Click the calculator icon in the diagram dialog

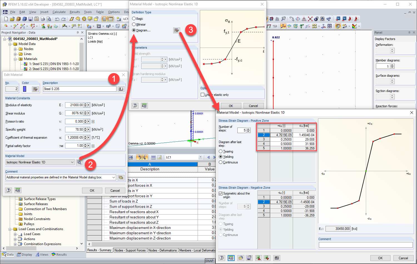coord(276,258)
